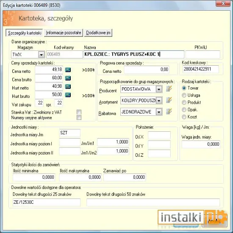This screenshot has height=233, width=233.
Task: Expand the Producent PODSTAWOWA dropdown
Action: [x=159, y=89]
